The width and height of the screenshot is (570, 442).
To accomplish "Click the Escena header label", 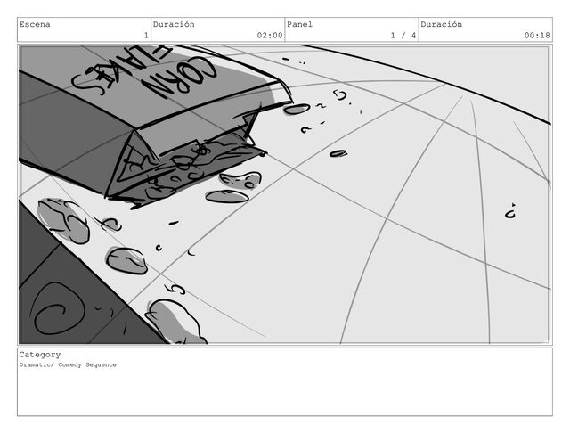I will click(35, 24).
